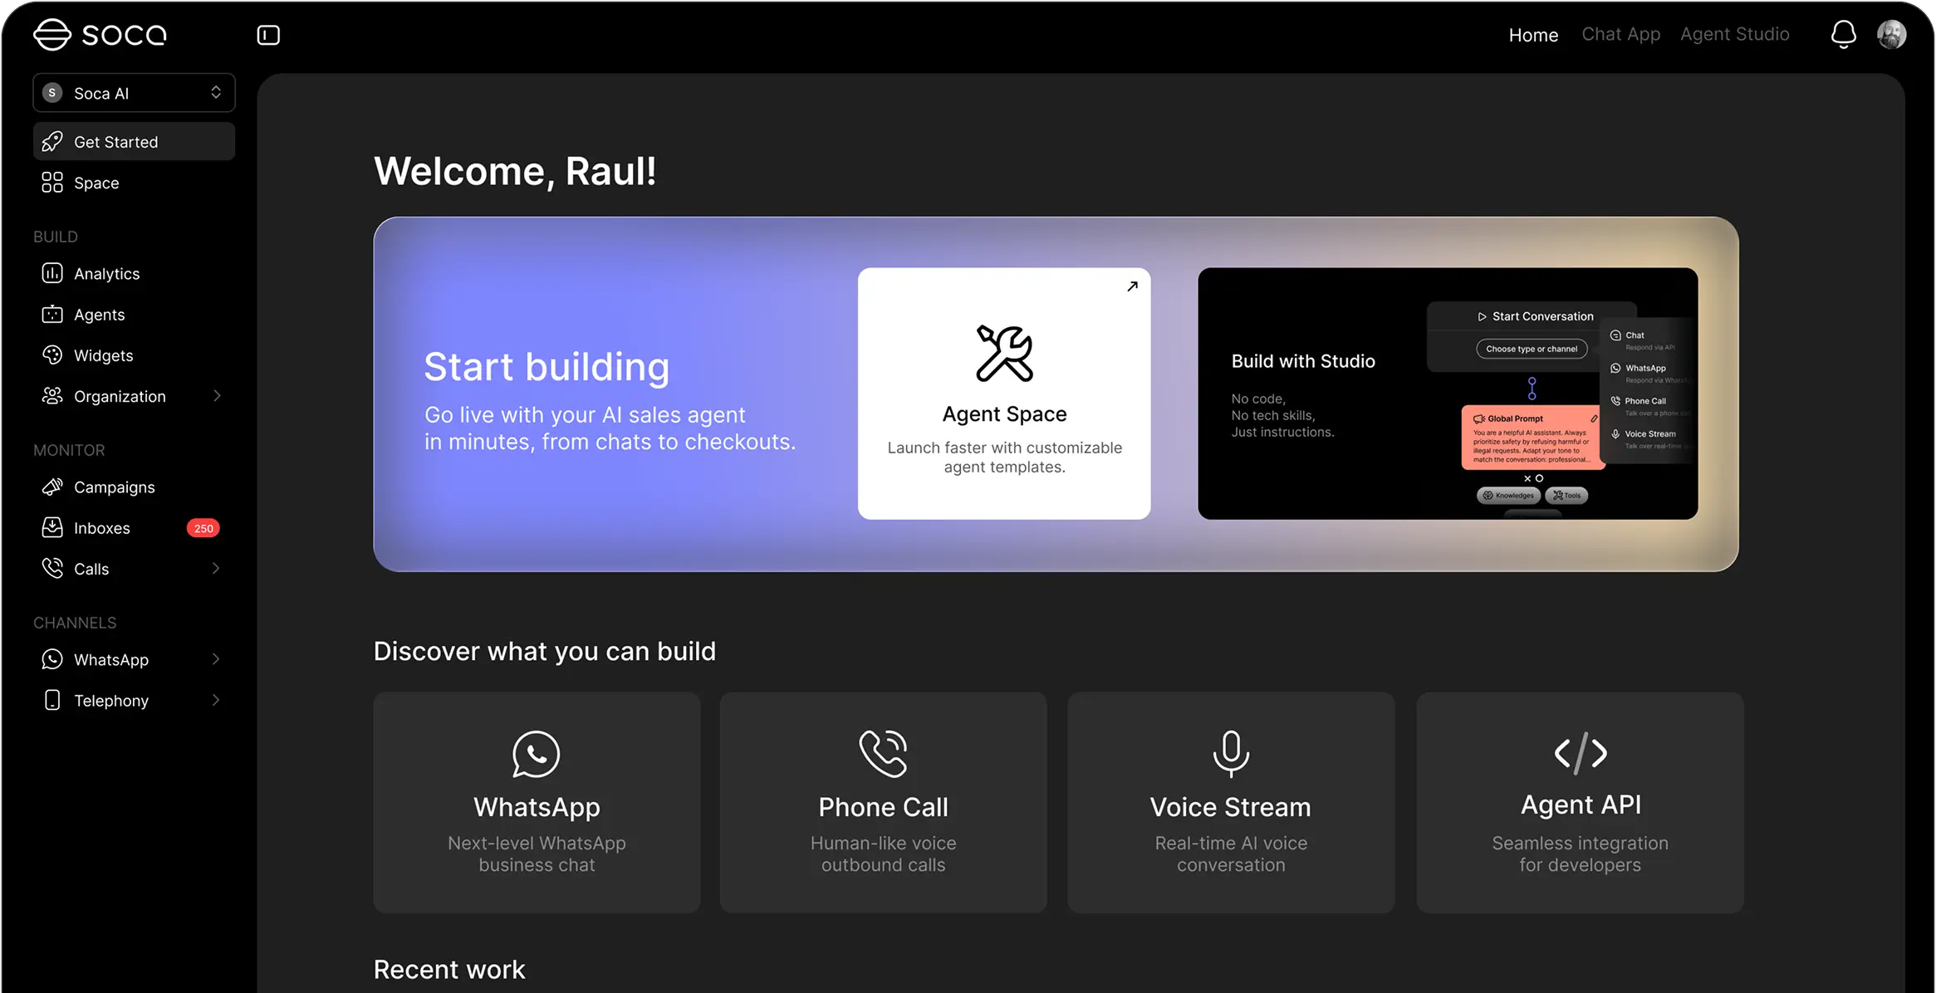The width and height of the screenshot is (1936, 993).
Task: Expand the WhatsApp channel chevron
Action: point(216,659)
